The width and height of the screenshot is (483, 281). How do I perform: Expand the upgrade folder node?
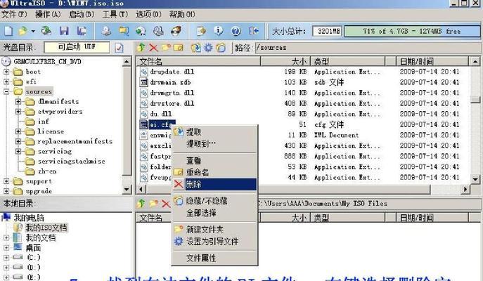[x=6, y=191]
